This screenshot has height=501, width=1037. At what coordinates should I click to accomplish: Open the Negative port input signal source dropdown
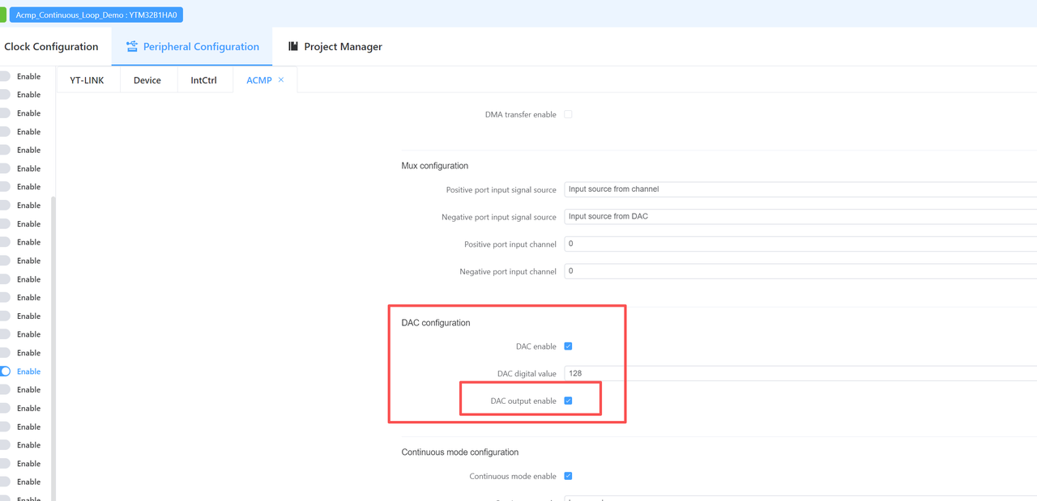800,217
